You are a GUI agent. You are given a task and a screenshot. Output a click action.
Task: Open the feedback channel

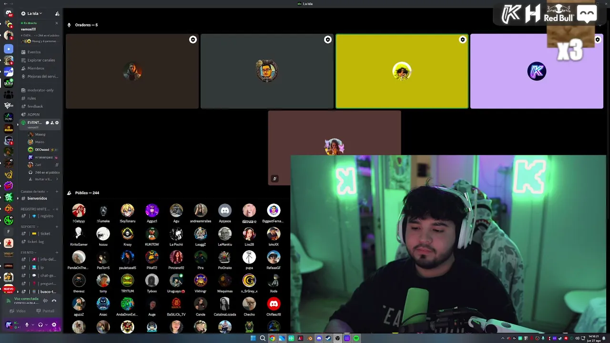pos(40,106)
